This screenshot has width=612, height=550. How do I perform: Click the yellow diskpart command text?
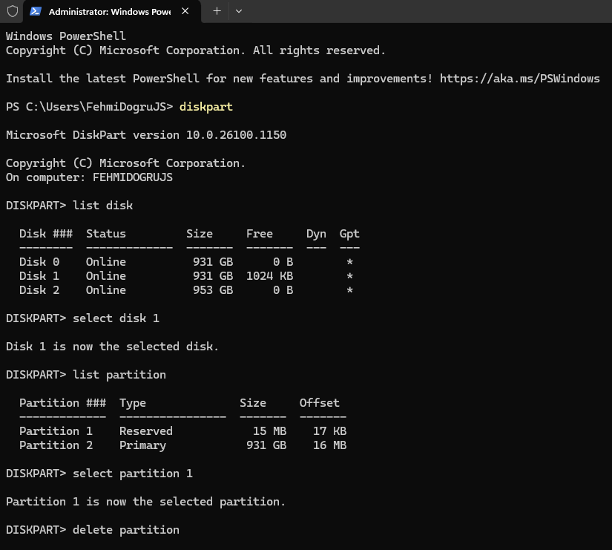click(x=206, y=107)
